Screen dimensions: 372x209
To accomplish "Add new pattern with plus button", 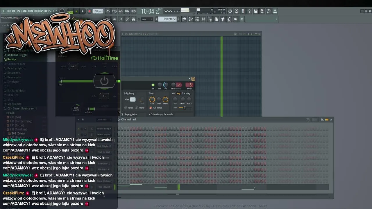I will point(178,19).
